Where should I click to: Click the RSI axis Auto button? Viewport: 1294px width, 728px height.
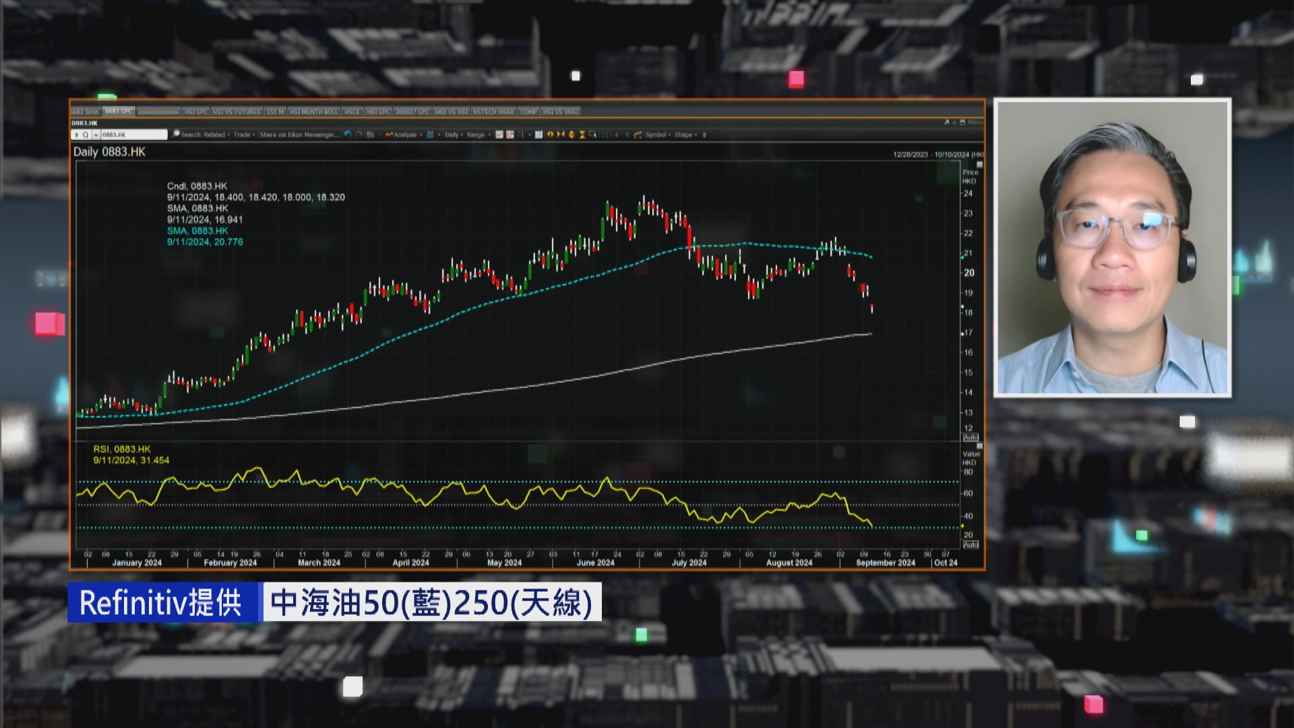click(x=970, y=544)
